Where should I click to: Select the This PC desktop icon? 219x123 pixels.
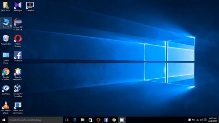click(x=6, y=23)
